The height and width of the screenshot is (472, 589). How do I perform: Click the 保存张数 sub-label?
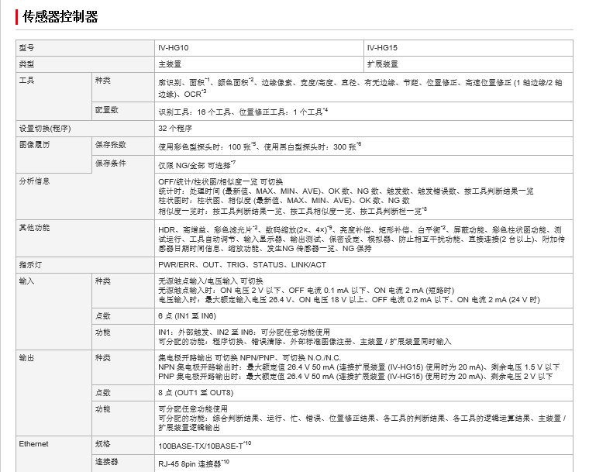[x=110, y=144]
